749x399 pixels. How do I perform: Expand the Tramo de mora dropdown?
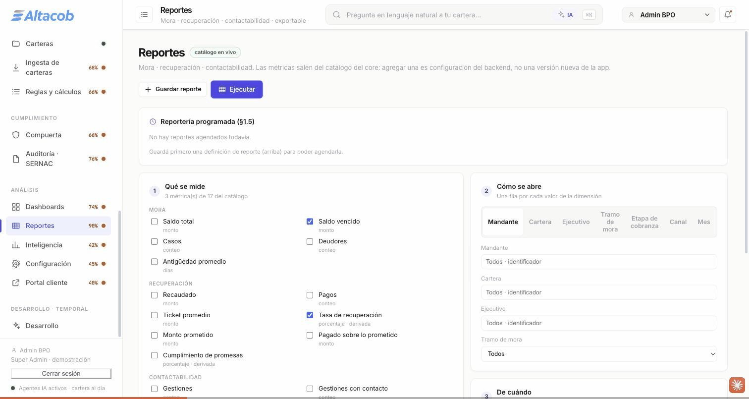(x=599, y=354)
